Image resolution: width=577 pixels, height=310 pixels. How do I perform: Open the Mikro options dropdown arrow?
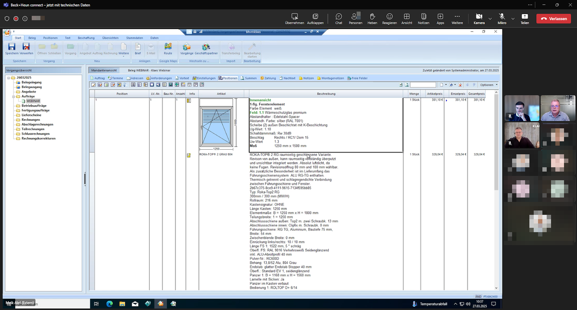[513, 18]
